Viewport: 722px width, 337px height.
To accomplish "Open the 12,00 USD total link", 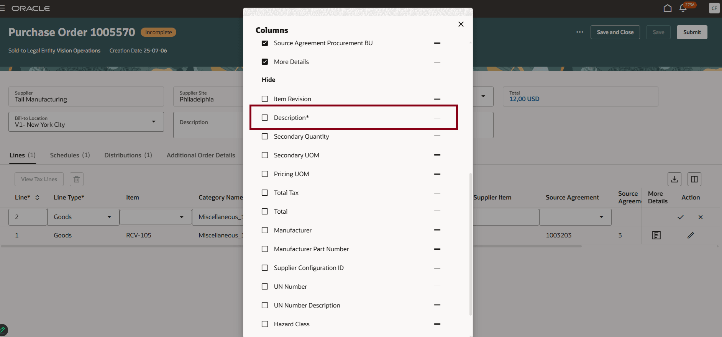I will 524,99.
